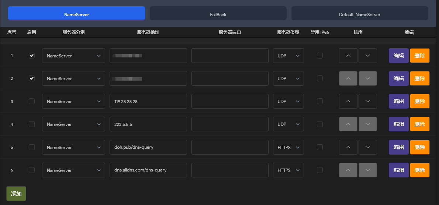The image size is (439, 205).
Task: Click 删除 button for 119.28.28.28
Action: click(420, 101)
